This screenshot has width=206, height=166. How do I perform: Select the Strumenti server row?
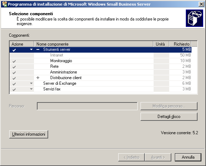(x=101, y=49)
